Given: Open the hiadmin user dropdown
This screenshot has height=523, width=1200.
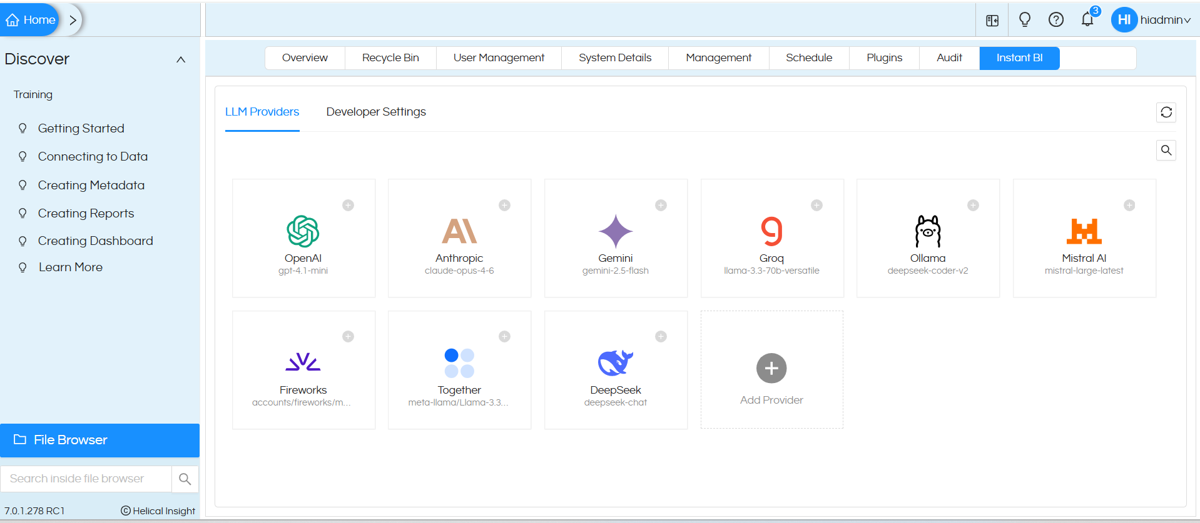Looking at the screenshot, I should (x=1166, y=20).
